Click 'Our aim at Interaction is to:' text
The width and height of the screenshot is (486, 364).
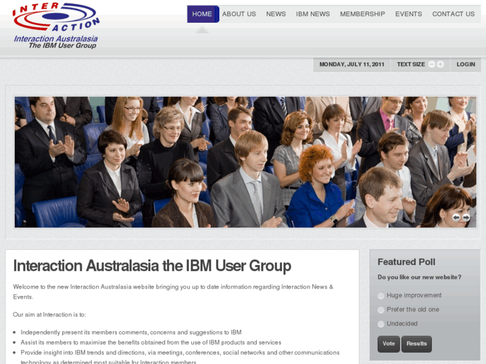49,315
